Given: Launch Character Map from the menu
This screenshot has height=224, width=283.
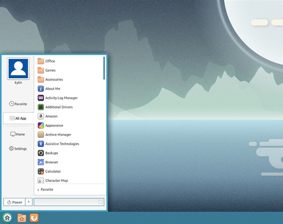Looking at the screenshot, I should (56, 181).
